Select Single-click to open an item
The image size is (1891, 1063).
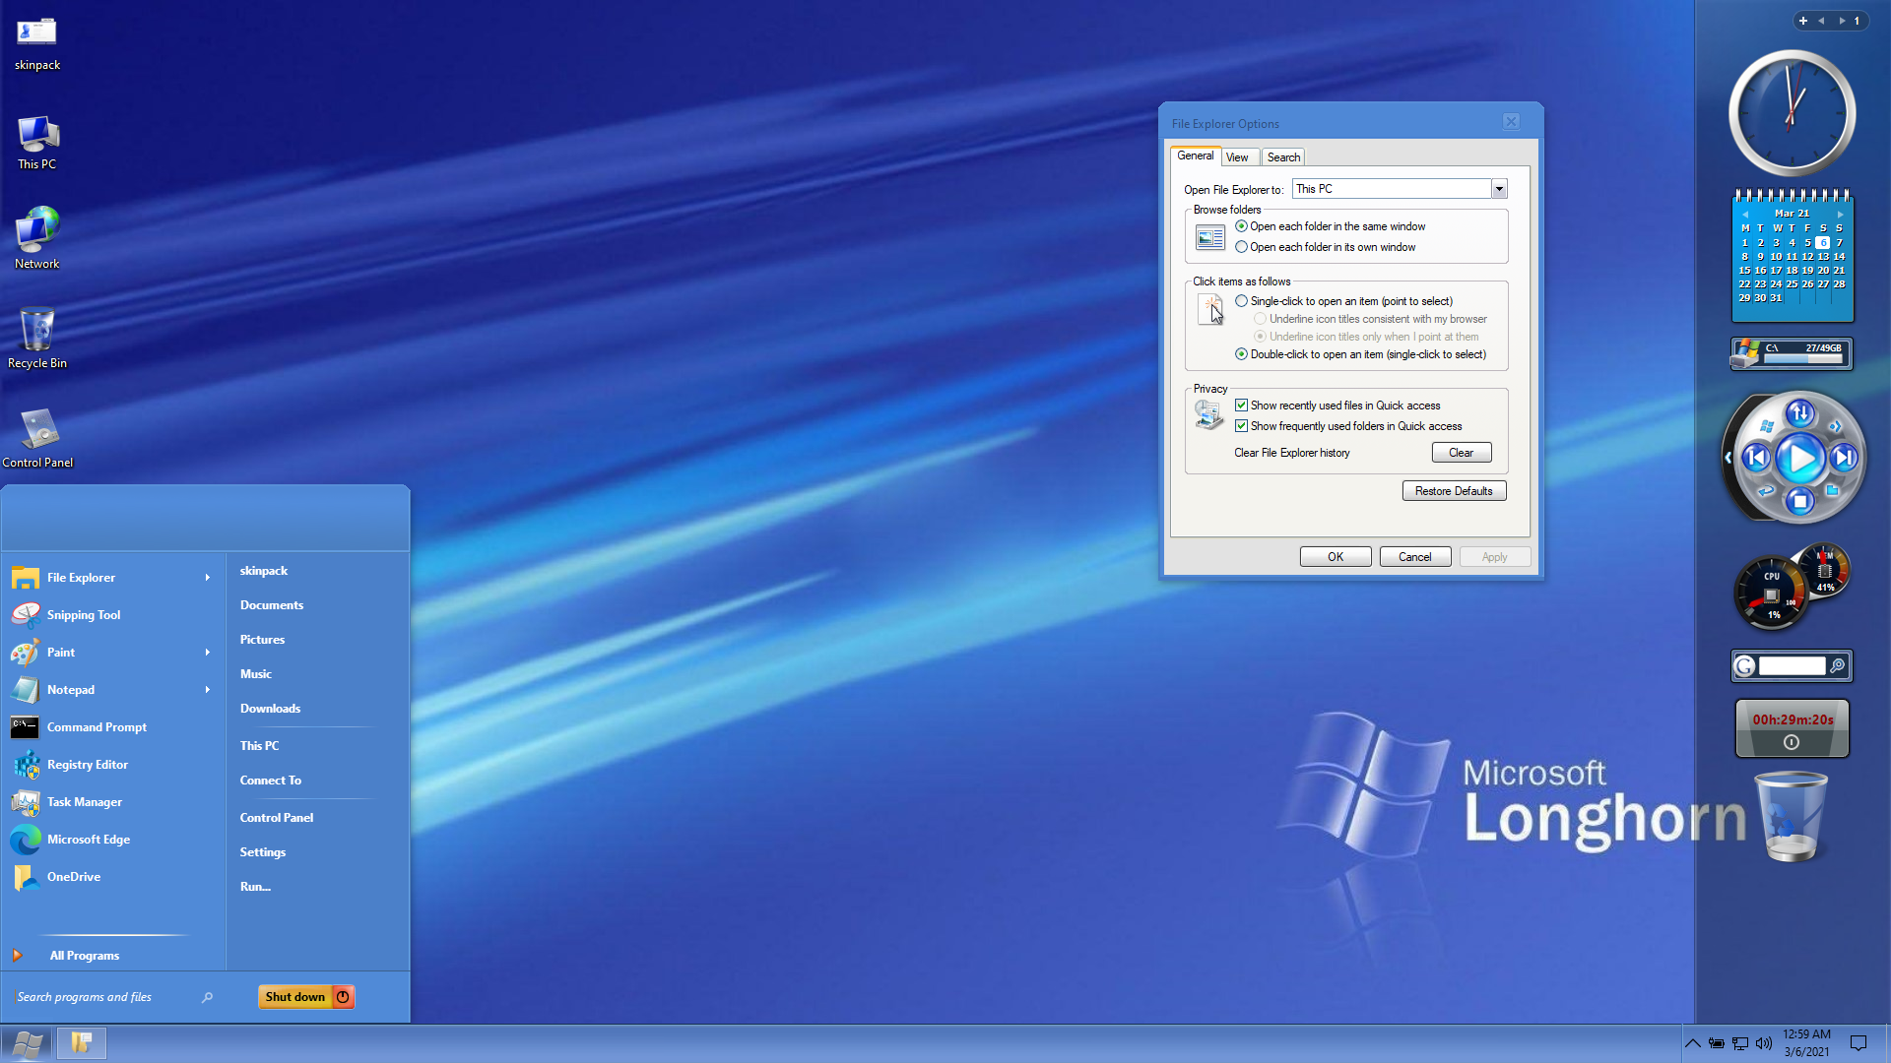click(1343, 301)
